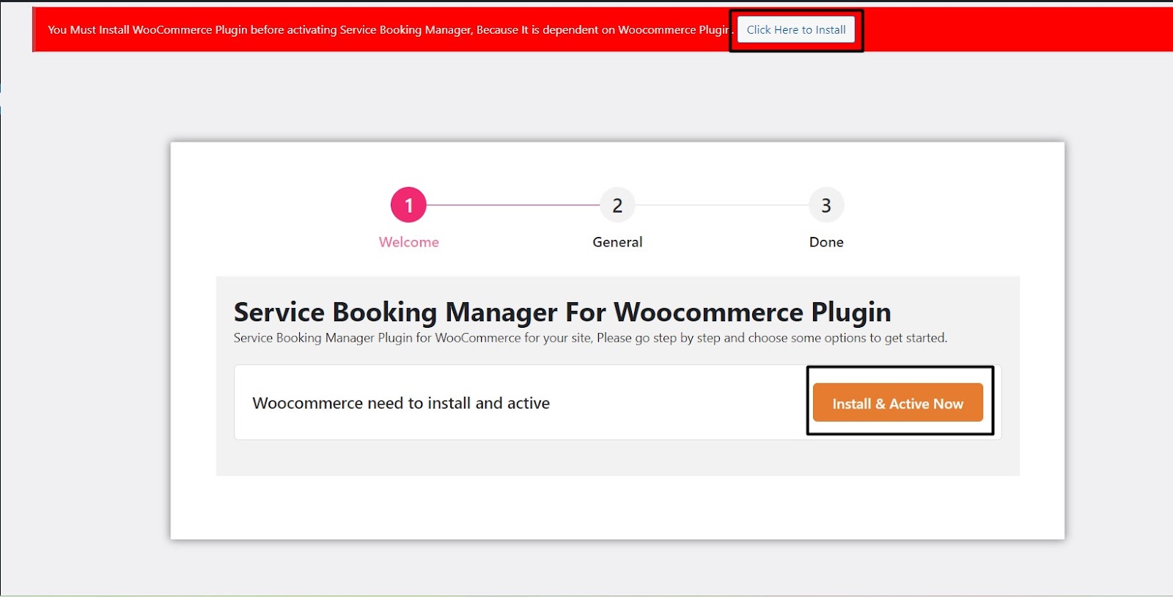Click the 'Click Here to Install' button
Image resolution: width=1173 pixels, height=597 pixels.
click(x=796, y=30)
